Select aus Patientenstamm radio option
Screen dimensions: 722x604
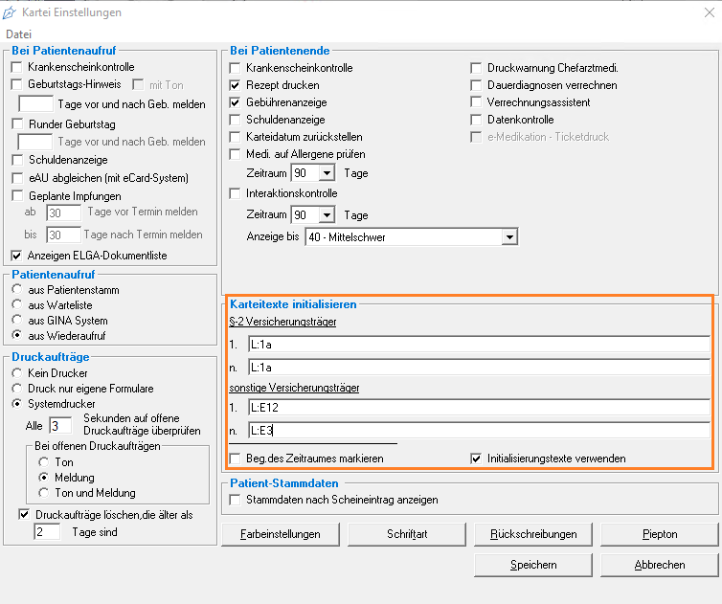(16, 290)
